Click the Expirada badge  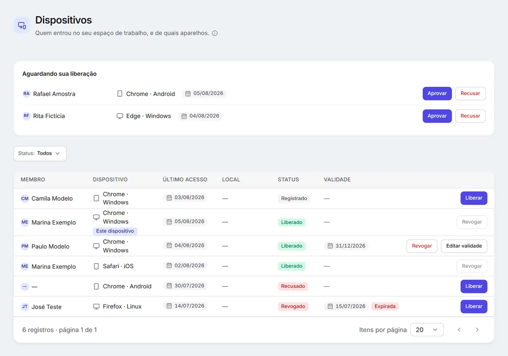point(385,307)
